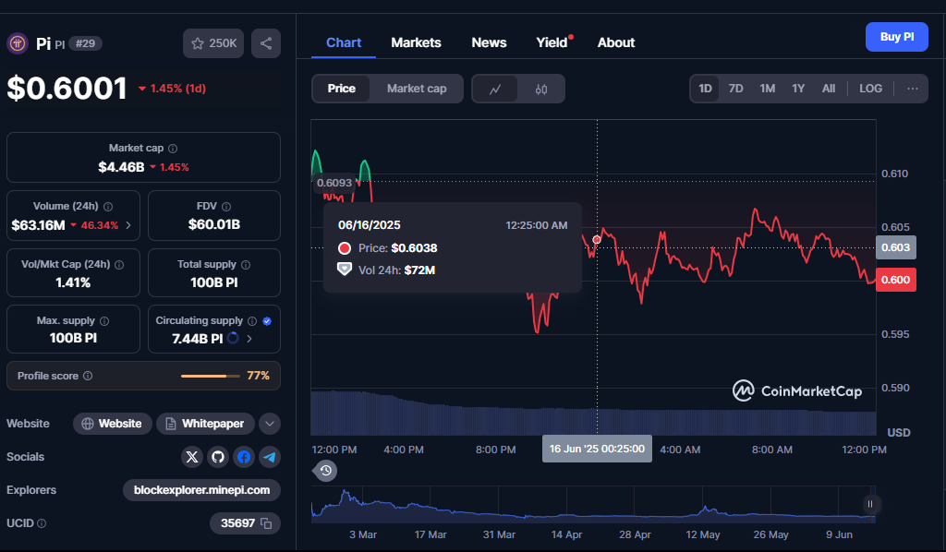Click the 0.600 current price label

[x=896, y=280]
